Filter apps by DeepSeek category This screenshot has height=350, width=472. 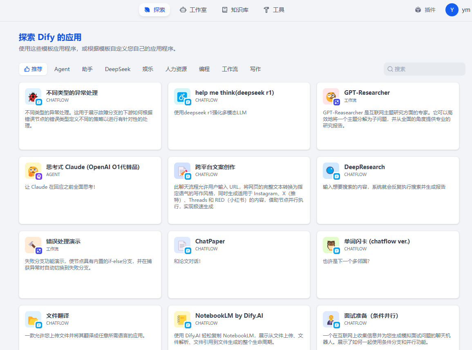117,69
